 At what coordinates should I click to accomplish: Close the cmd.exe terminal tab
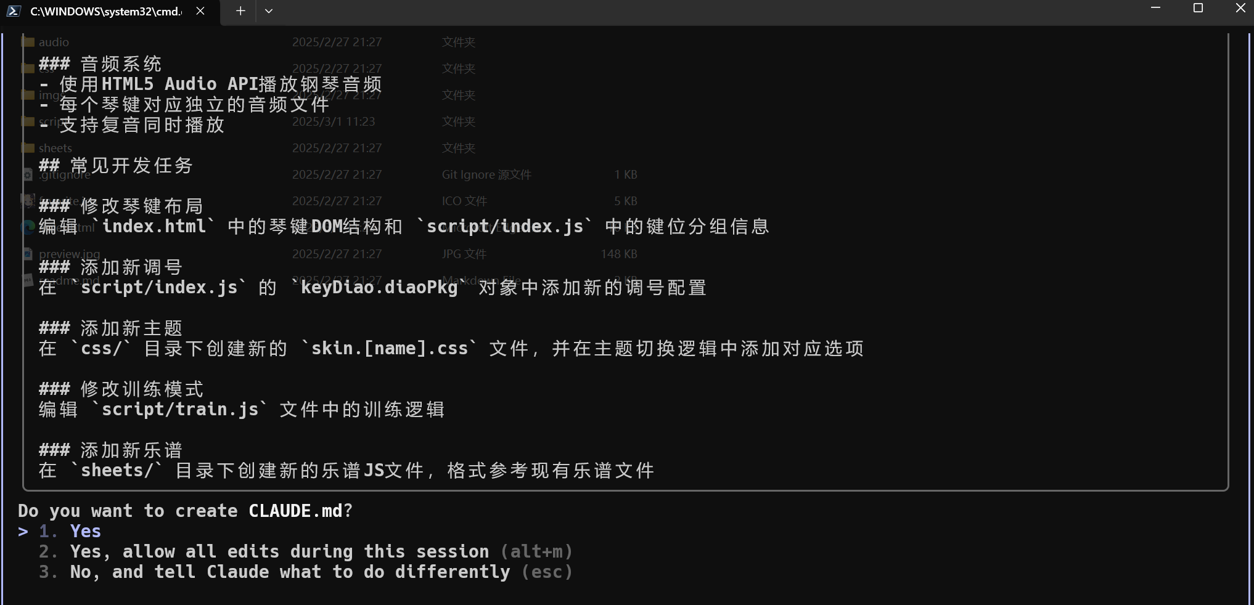200,11
